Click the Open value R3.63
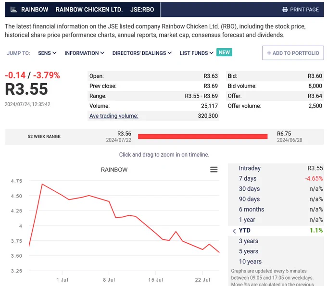This screenshot has width=327, height=286. coord(211,76)
